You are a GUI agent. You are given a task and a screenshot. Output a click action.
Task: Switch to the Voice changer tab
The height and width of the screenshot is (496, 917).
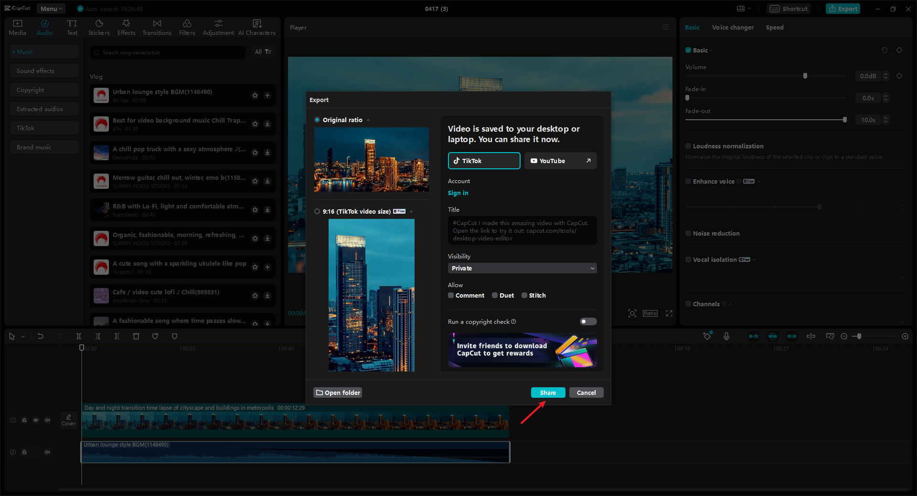(x=732, y=27)
